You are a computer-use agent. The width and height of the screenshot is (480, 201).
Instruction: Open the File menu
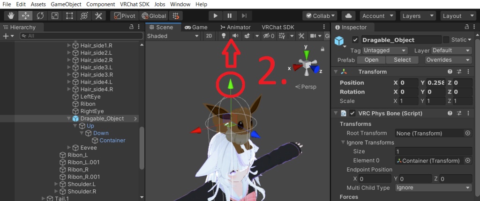click(x=7, y=4)
